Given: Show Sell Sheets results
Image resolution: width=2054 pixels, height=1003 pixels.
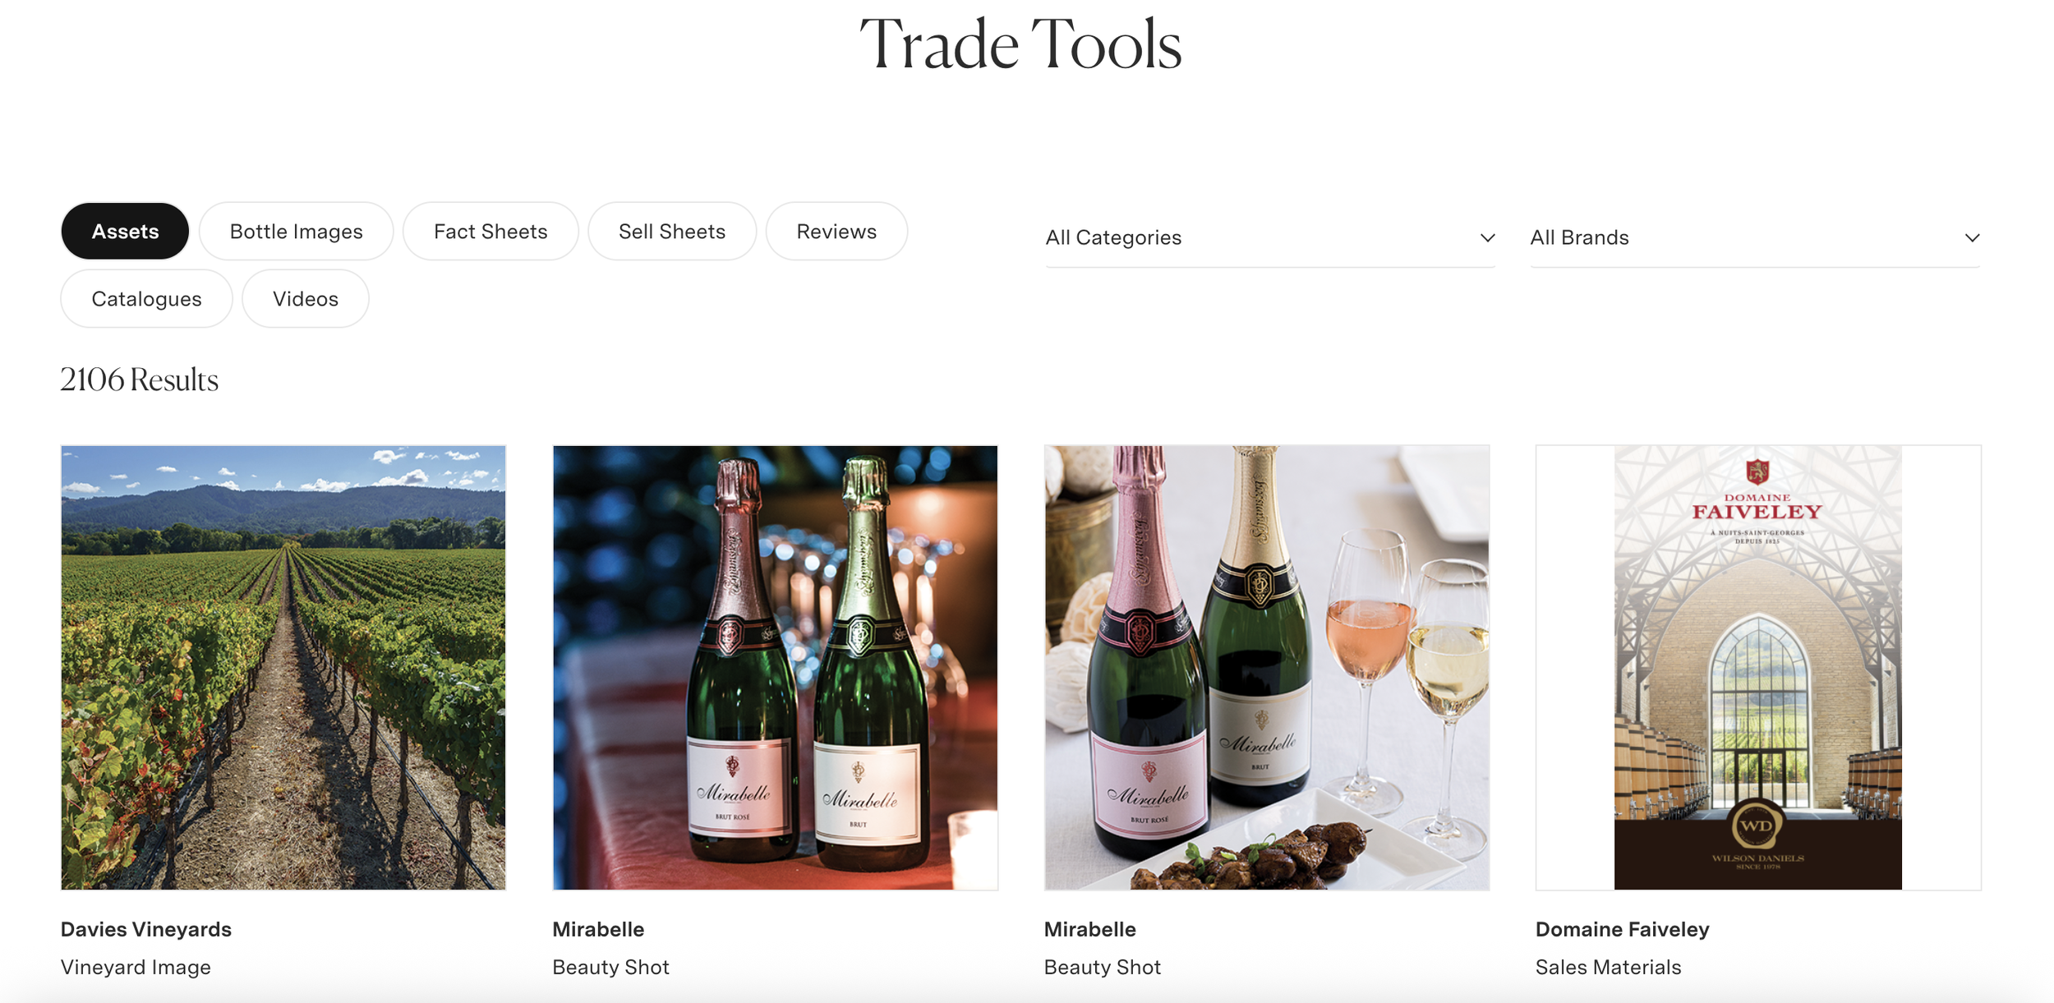Looking at the screenshot, I should pyautogui.click(x=672, y=232).
